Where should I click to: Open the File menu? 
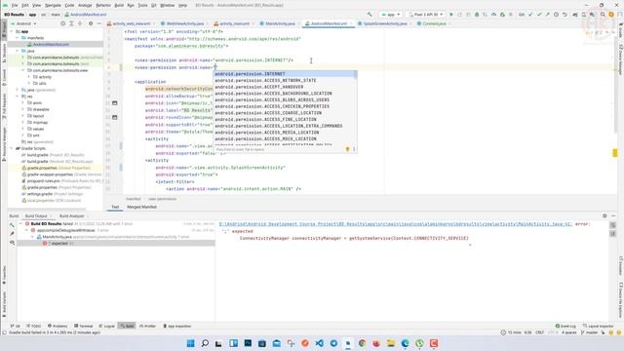15,5
